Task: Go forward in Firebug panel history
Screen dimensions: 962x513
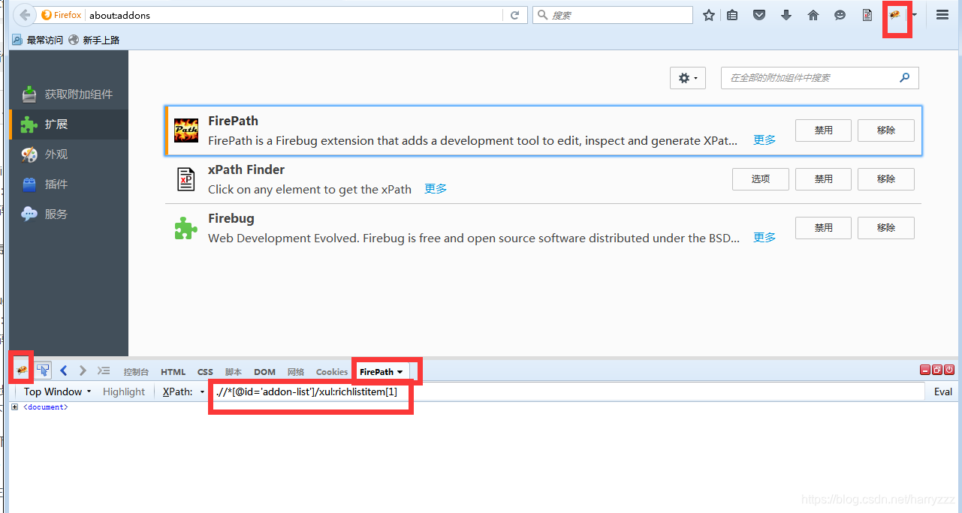Action: pos(83,370)
